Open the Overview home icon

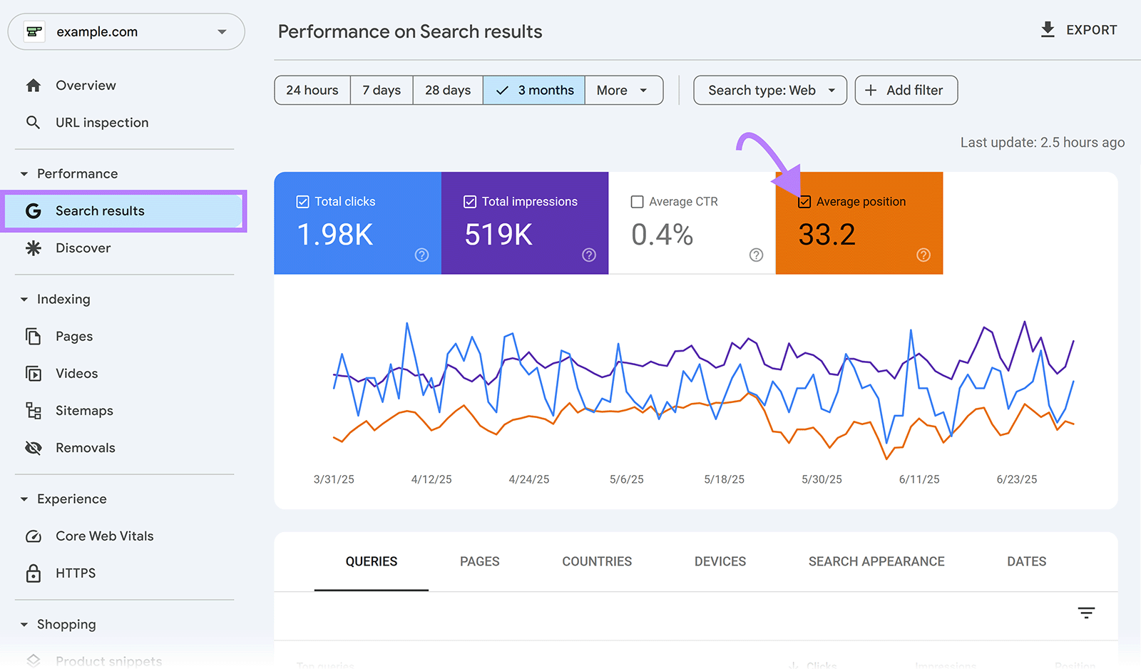(x=34, y=85)
